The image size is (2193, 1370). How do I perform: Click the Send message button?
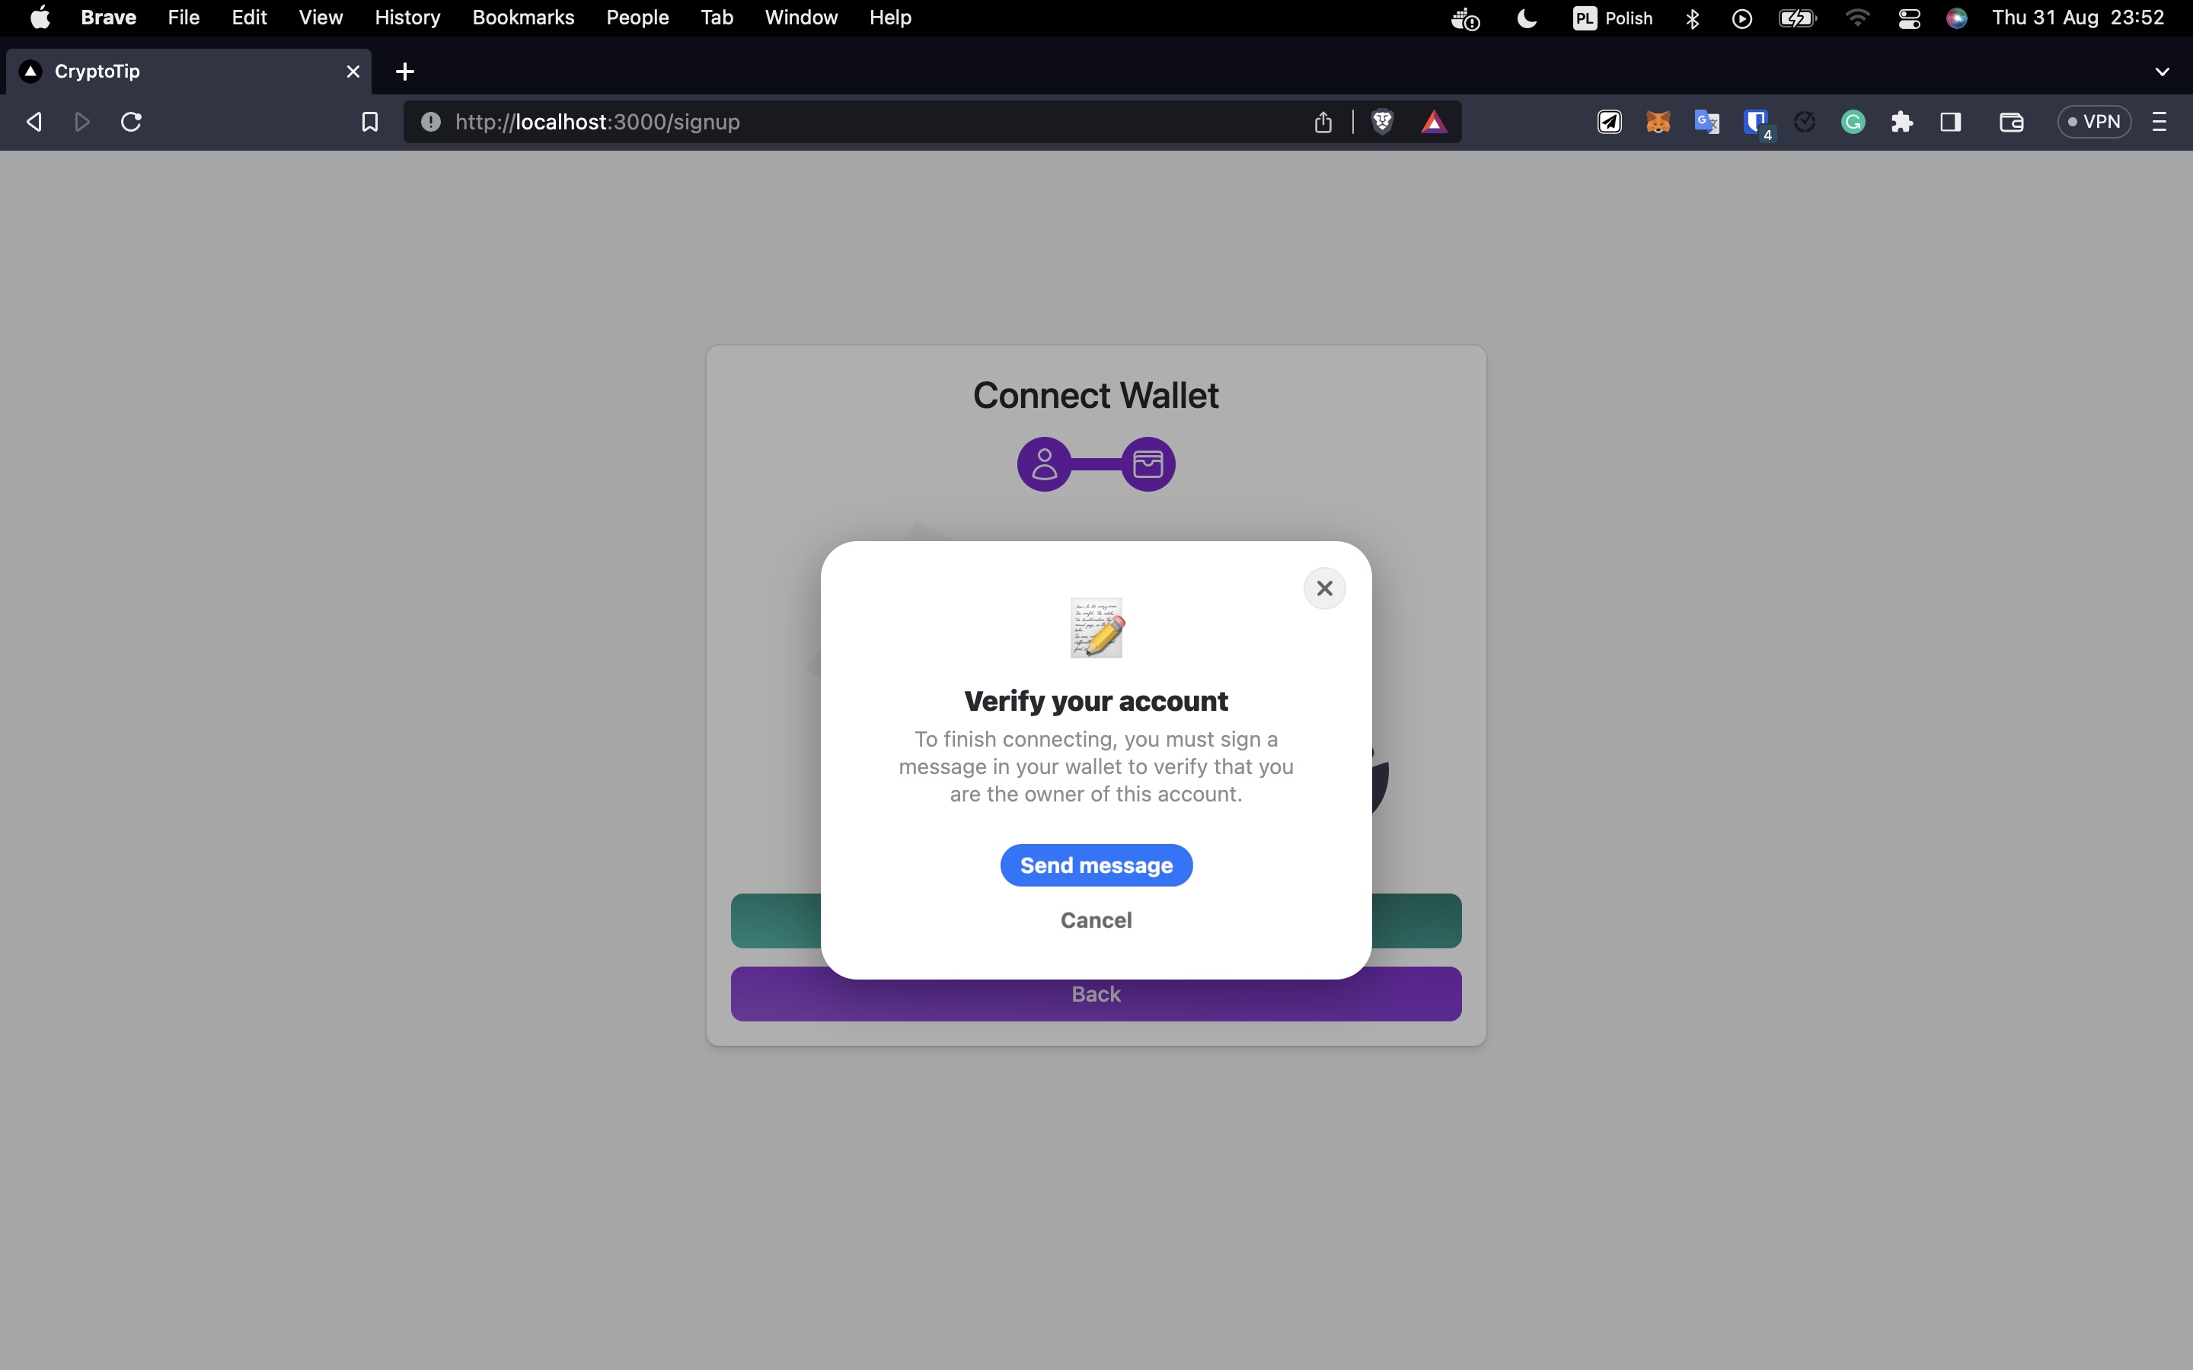coord(1096,865)
